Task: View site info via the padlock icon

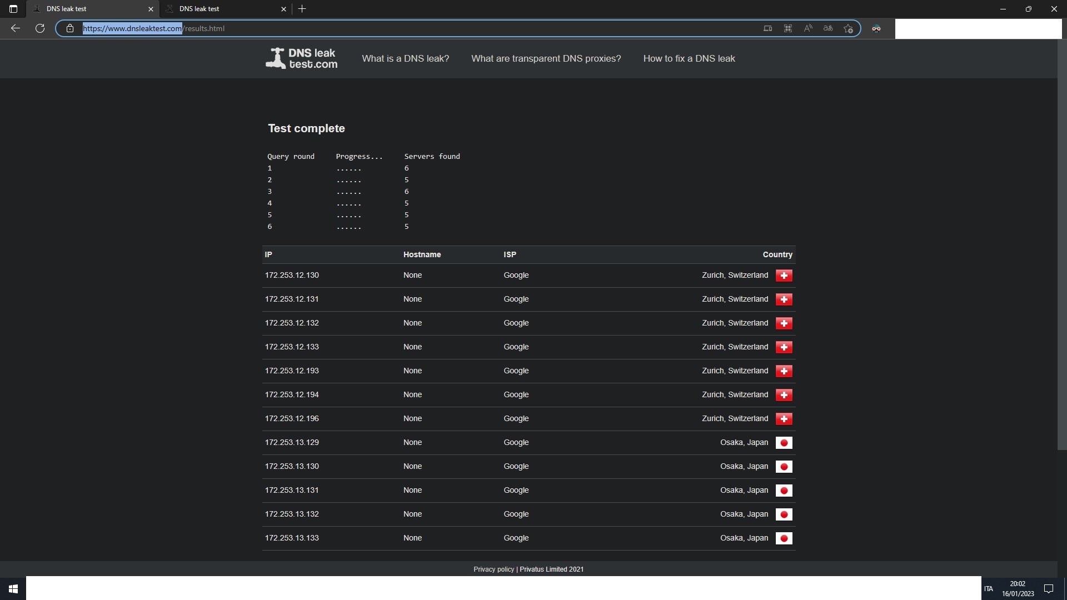Action: 70,28
